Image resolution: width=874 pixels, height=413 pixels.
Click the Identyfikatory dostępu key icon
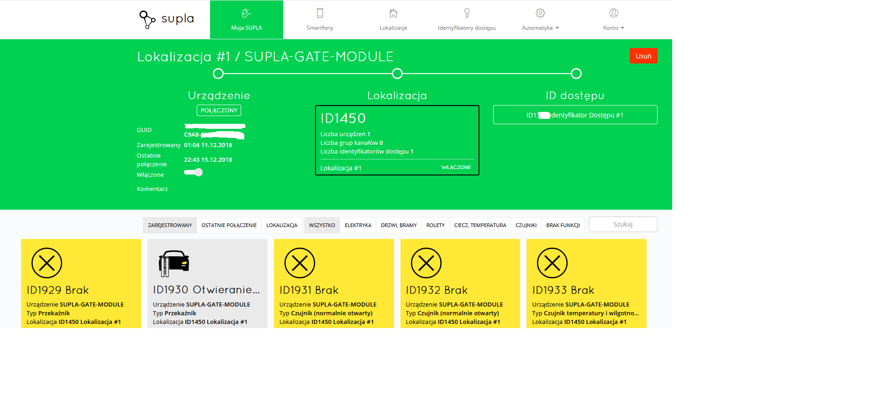click(x=467, y=13)
